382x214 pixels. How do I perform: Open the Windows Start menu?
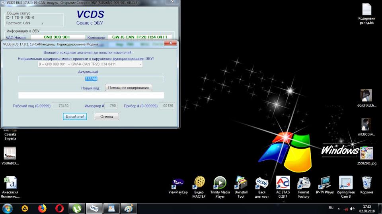click(7, 208)
